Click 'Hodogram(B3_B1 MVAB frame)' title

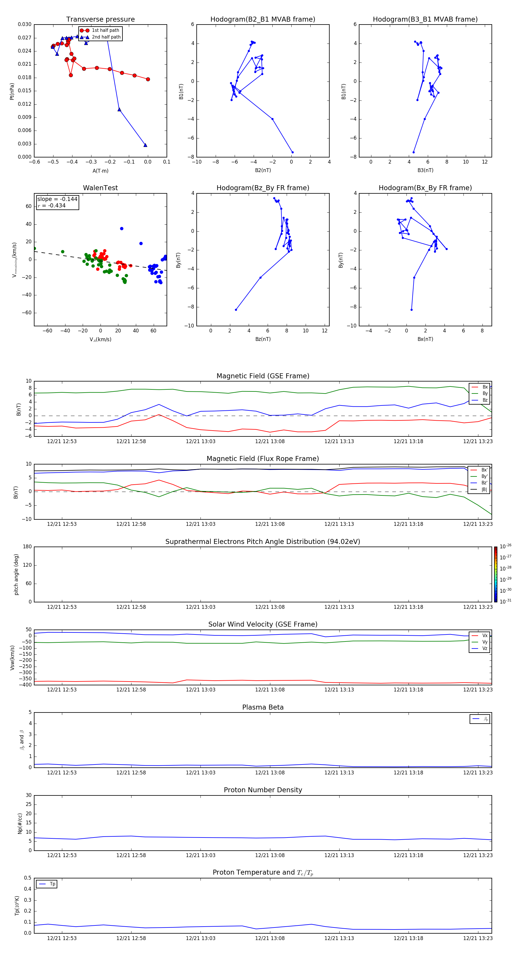[425, 20]
